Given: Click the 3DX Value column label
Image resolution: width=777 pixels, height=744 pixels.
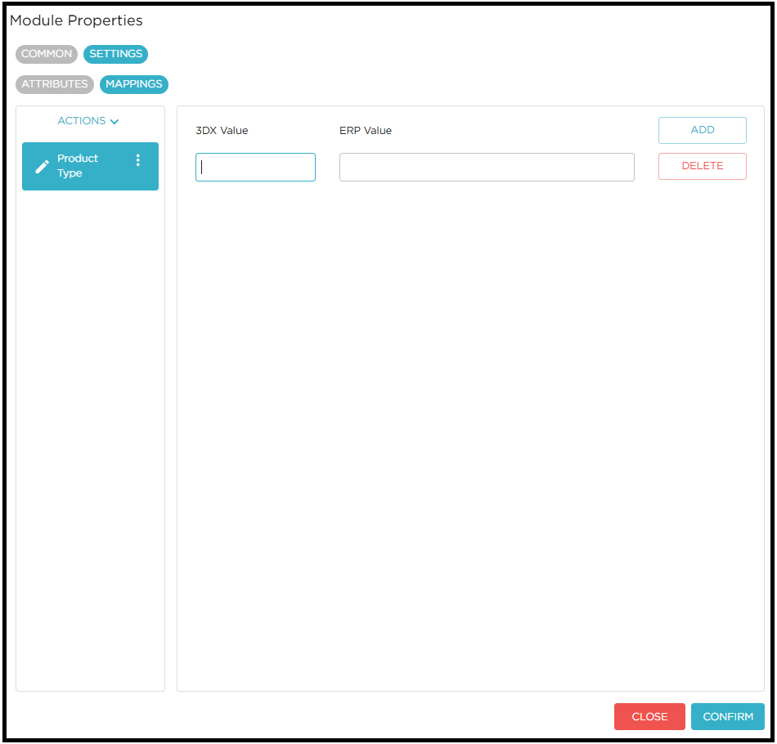Looking at the screenshot, I should pos(222,131).
